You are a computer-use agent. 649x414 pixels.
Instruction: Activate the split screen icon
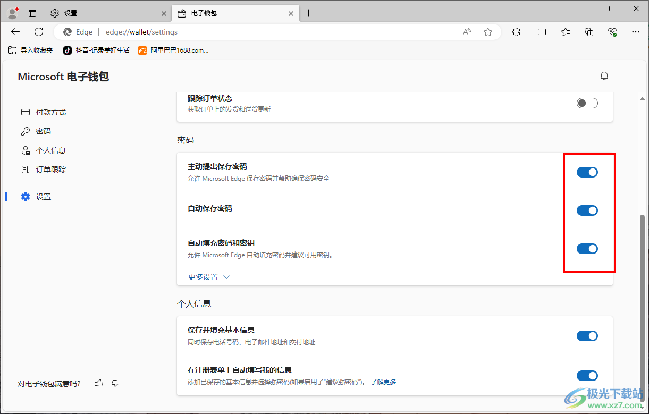point(542,32)
